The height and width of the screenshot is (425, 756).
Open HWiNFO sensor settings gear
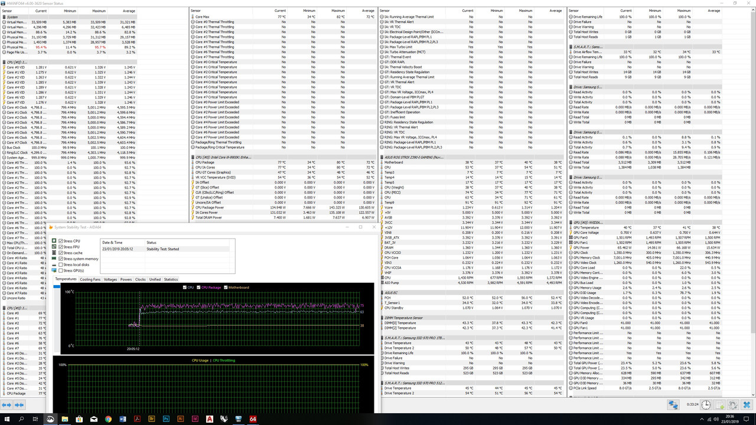coord(733,405)
